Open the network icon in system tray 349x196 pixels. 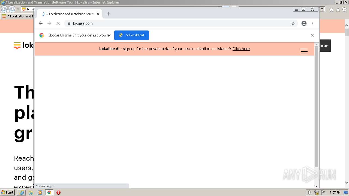point(317,192)
